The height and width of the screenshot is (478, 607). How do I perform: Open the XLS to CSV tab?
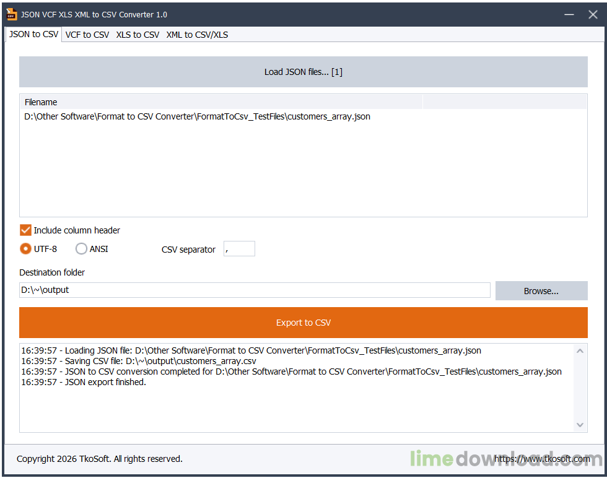[x=138, y=35]
